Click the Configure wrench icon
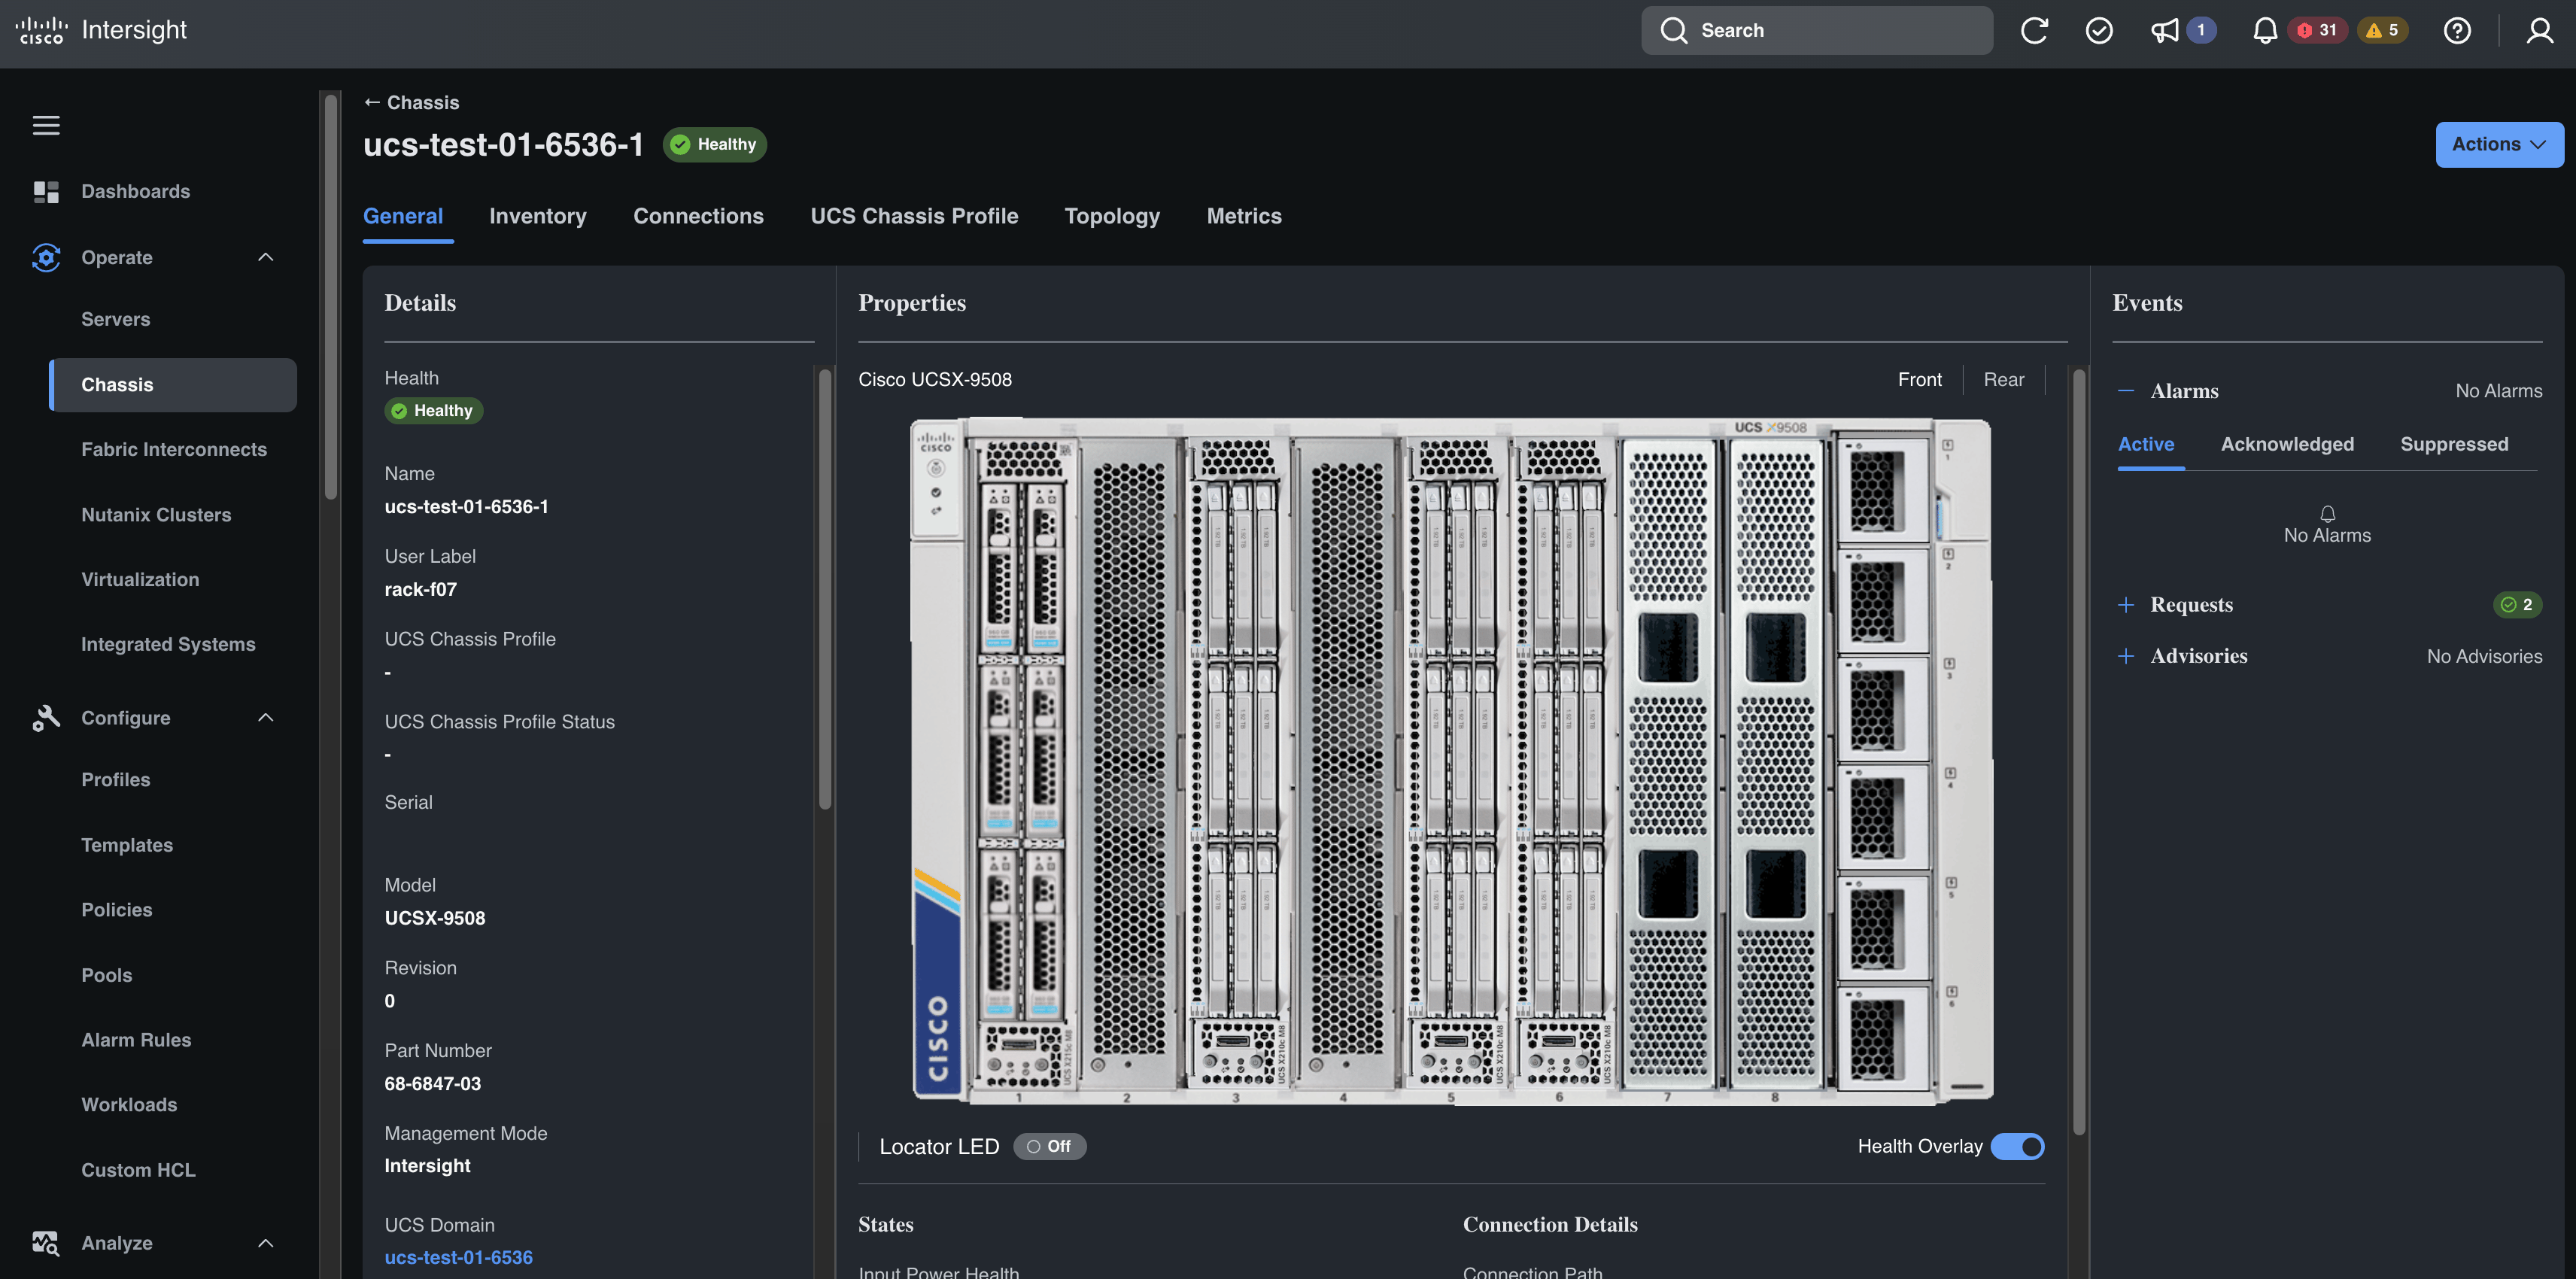 [x=46, y=718]
